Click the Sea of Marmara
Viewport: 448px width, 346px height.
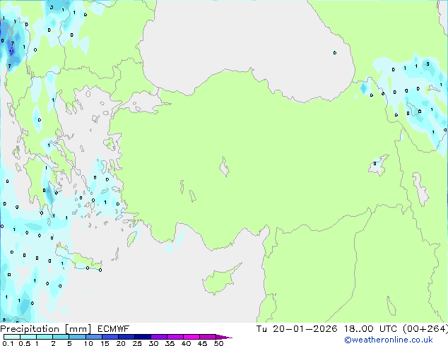click(x=143, y=103)
